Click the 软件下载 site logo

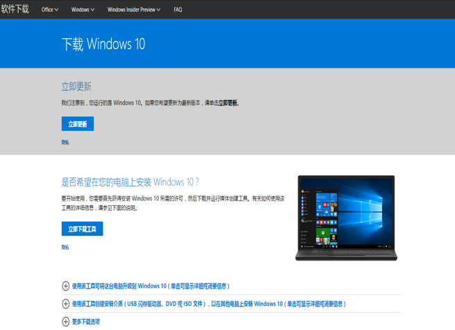point(15,9)
